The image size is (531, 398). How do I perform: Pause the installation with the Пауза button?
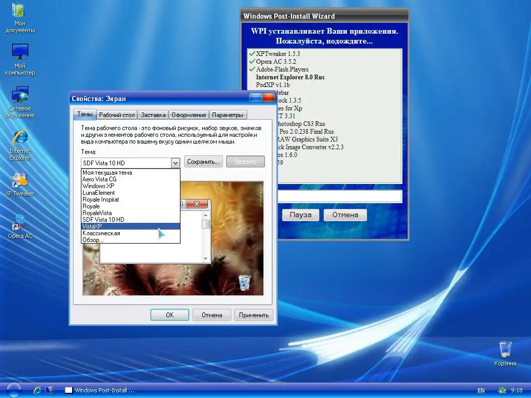(x=300, y=215)
